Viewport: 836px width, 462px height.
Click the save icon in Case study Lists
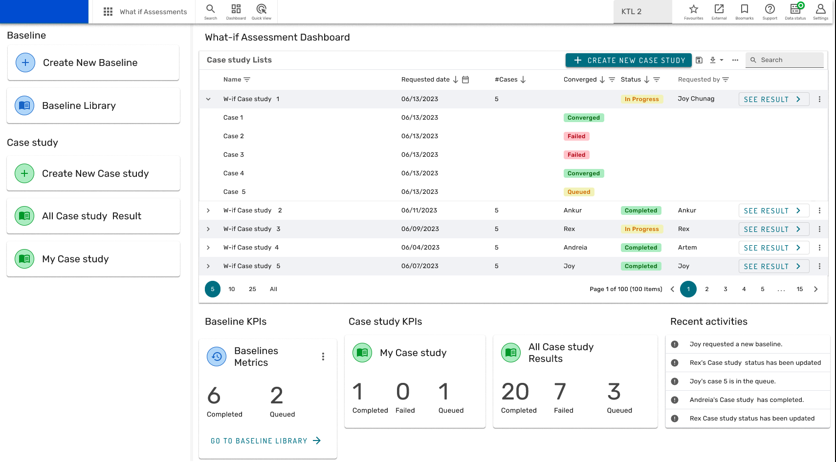pyautogui.click(x=699, y=60)
